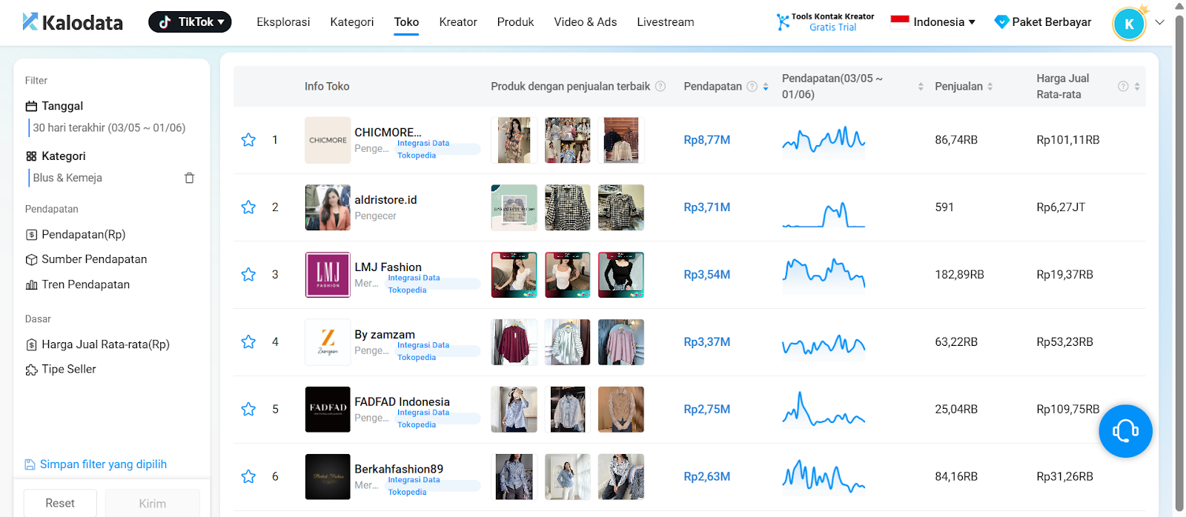
Task: Expand the Tren Pendapatan filter
Action: tap(77, 284)
